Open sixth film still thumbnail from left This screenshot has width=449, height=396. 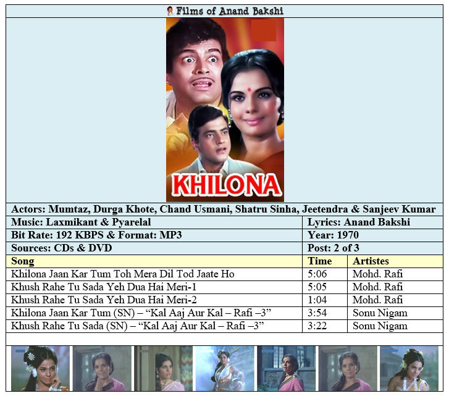pyautogui.click(x=348, y=369)
